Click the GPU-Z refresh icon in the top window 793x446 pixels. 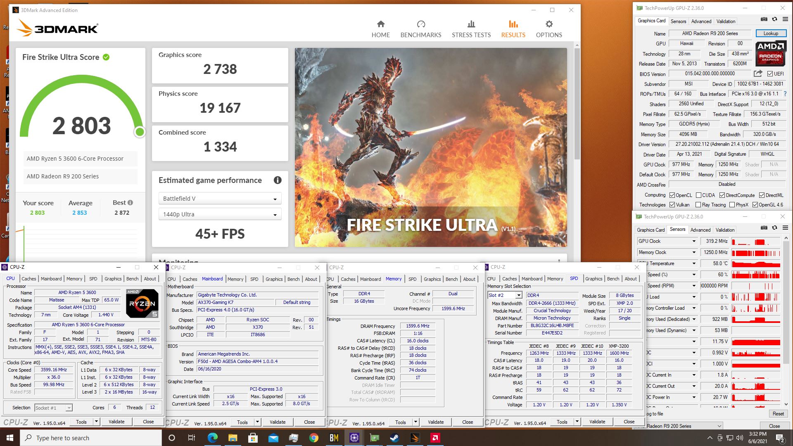coord(774,19)
